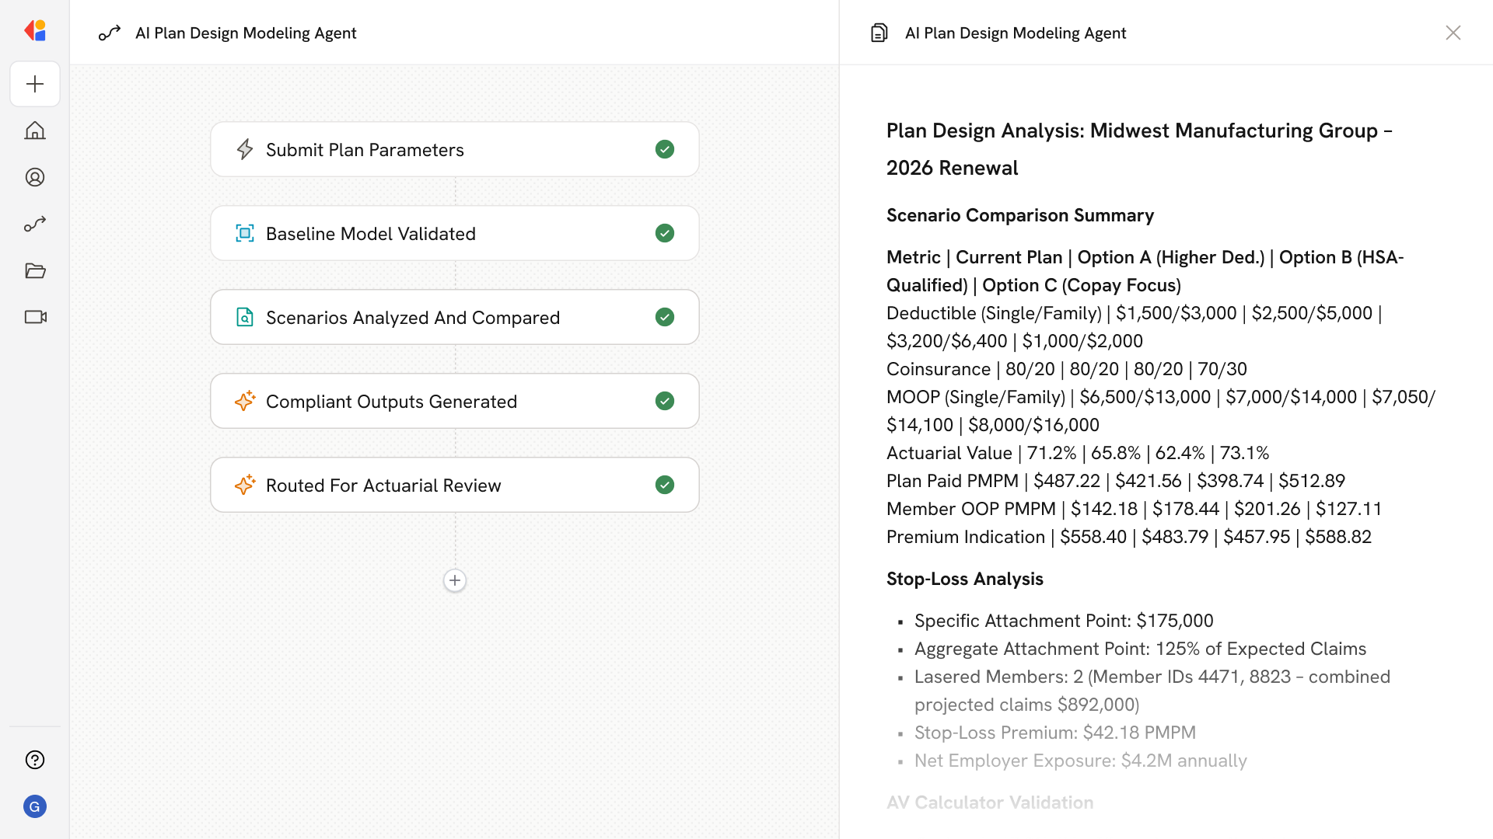Viewport: 1493px width, 839px height.
Task: Click green checkmark on Baseline Model Validated
Action: point(665,233)
